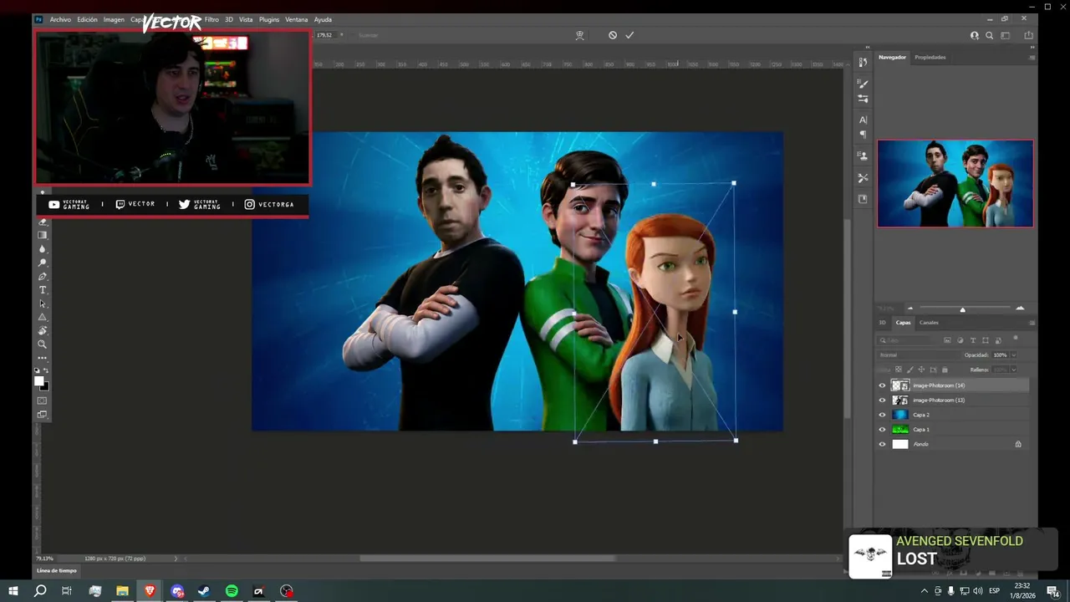Switch to the Propiedades tab
This screenshot has width=1070, height=602.
point(930,58)
